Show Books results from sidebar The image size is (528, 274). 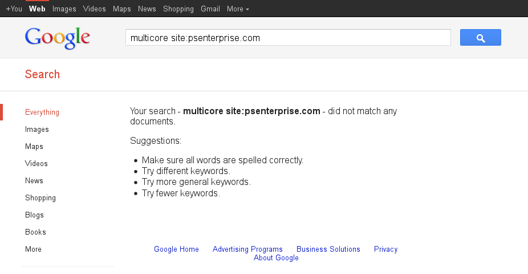[x=35, y=232]
